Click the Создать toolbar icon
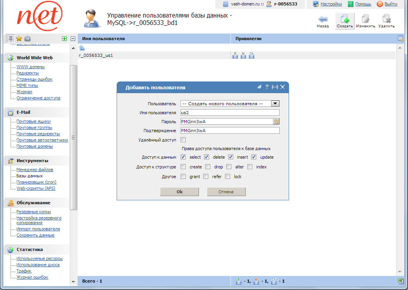Viewport: 408px width, 290px height. [x=344, y=19]
